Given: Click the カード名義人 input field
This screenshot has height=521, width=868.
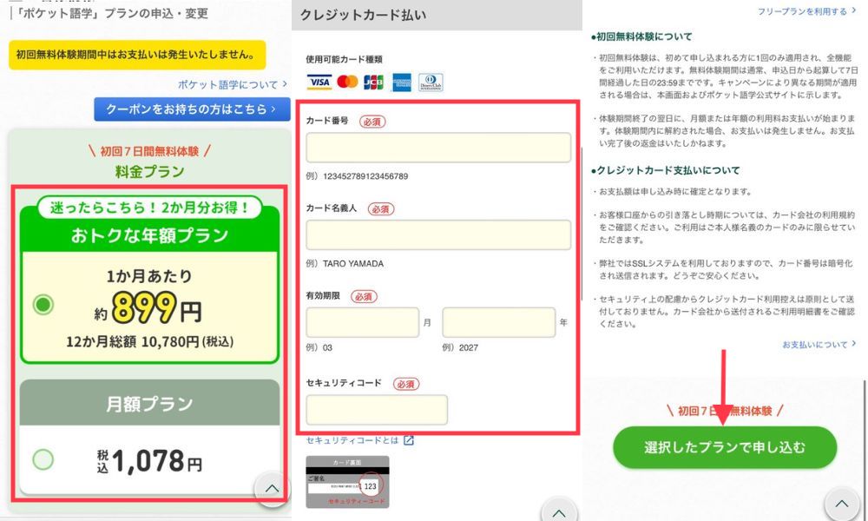Looking at the screenshot, I should point(438,235).
